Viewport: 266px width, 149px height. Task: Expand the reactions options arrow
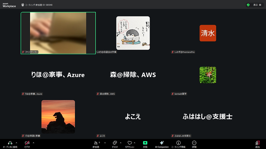[135, 143]
